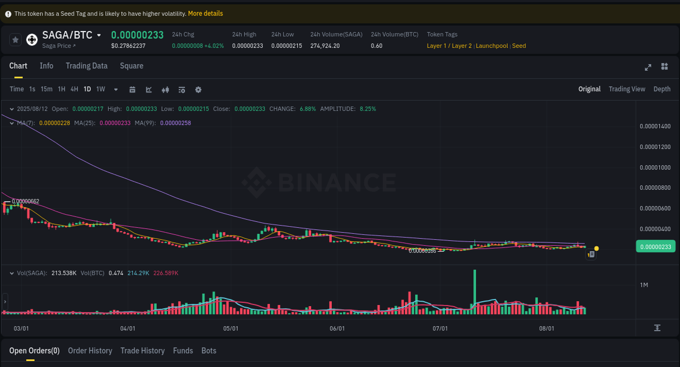The image size is (680, 367).
Task: Click the 0.00001000 price axis label
Action: click(655, 167)
